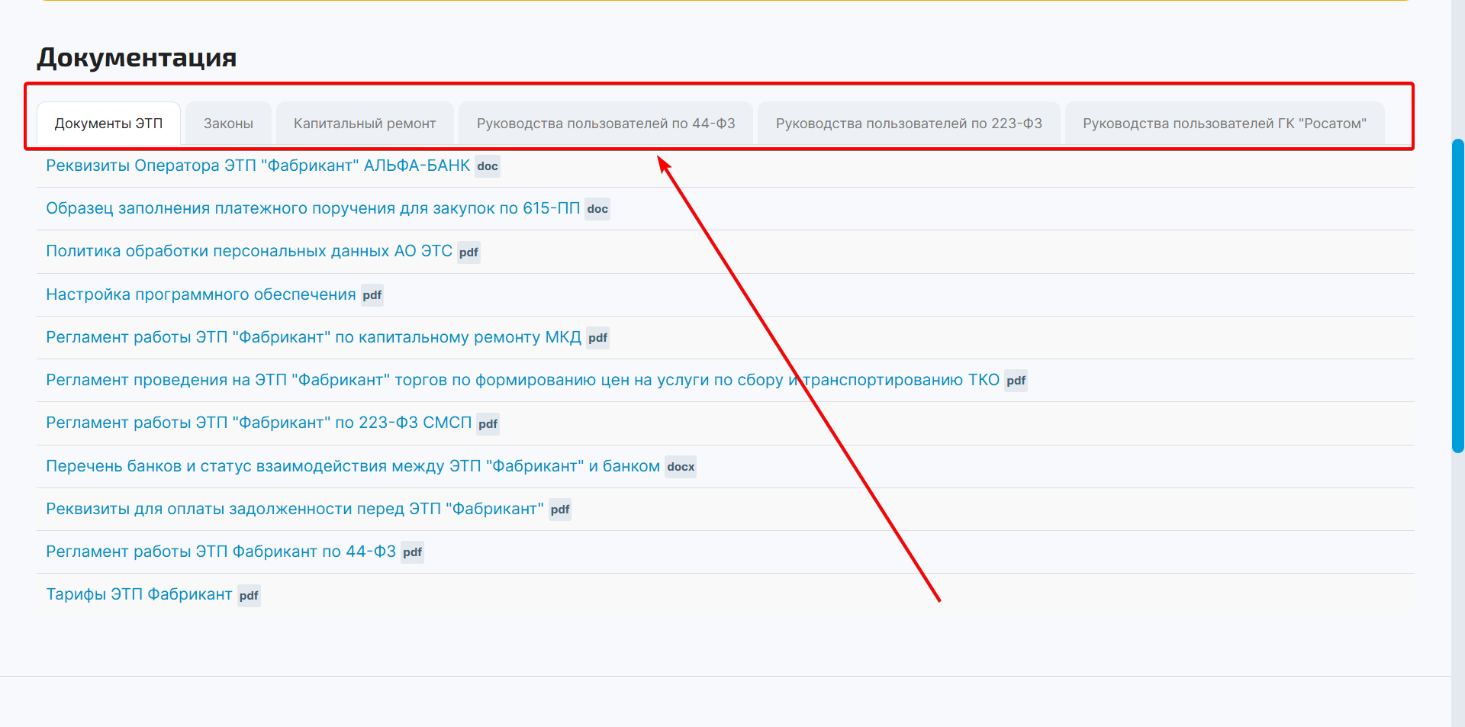Viewport: 1465px width, 727px height.
Task: Click pdf badge next to 223-ФЗ СМСП
Action: pos(488,424)
